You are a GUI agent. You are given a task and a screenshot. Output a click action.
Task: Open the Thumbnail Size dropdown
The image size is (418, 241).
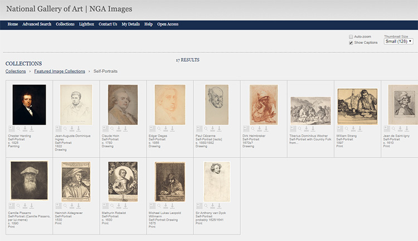tap(398, 42)
